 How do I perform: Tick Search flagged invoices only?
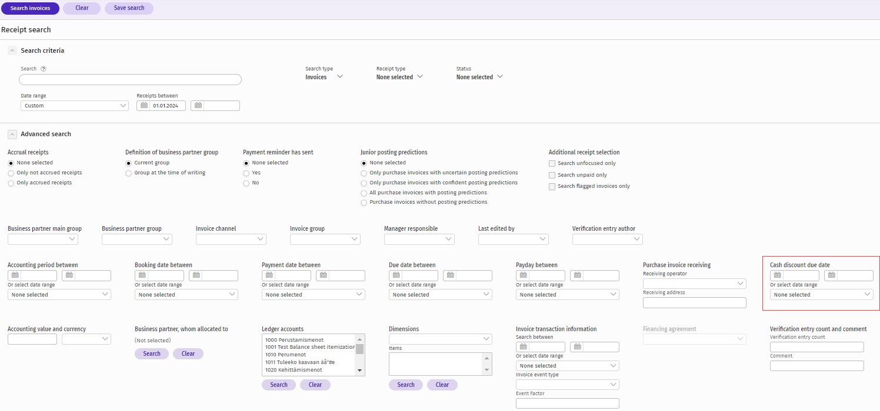[552, 187]
